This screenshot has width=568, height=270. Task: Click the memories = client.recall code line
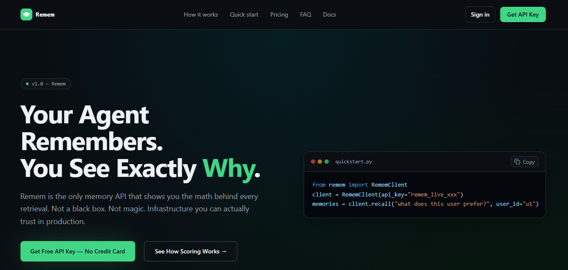426,204
